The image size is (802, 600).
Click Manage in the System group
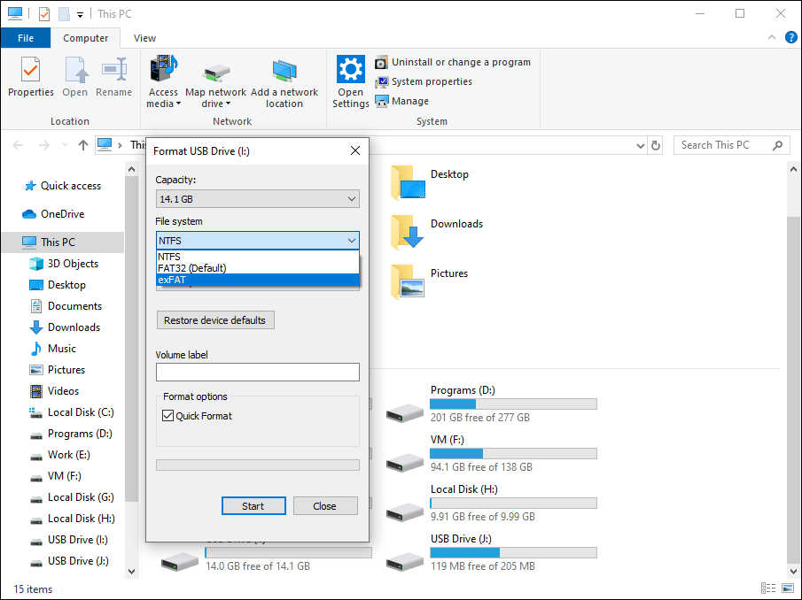[402, 101]
